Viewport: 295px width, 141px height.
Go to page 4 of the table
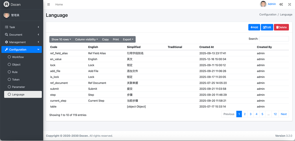tap(257, 114)
